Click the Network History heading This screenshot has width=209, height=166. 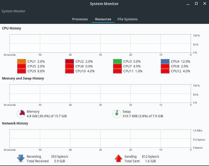[x=15, y=123]
